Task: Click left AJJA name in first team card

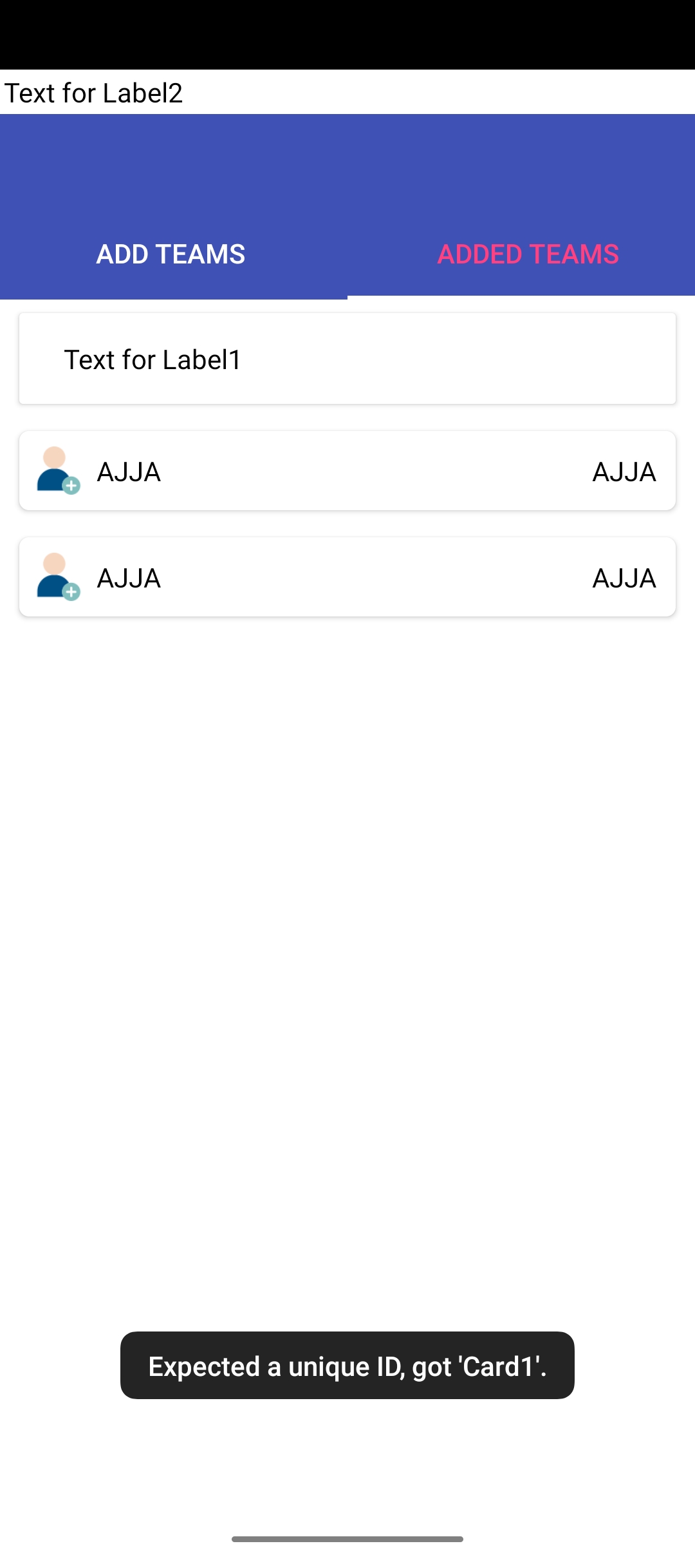Action: coord(129,472)
